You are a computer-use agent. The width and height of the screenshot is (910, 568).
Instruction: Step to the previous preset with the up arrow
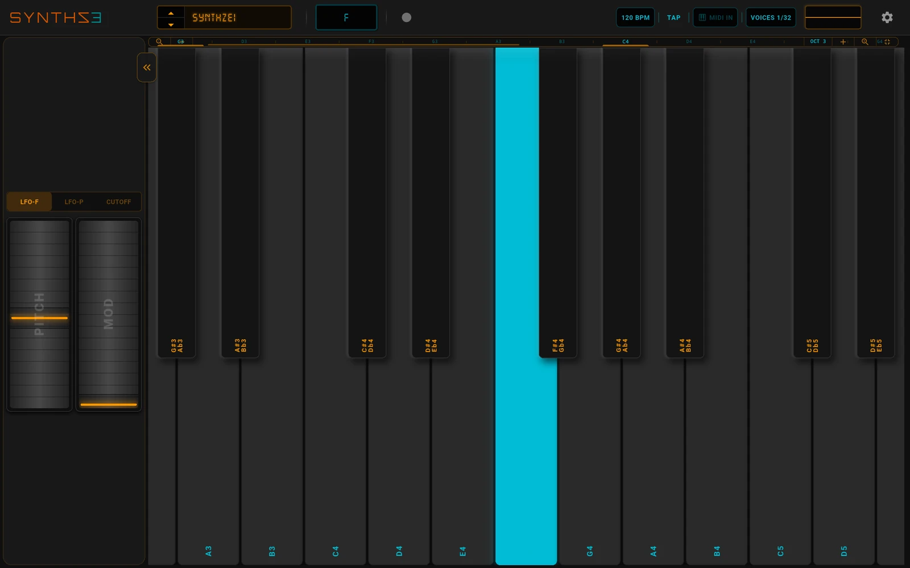coord(171,12)
